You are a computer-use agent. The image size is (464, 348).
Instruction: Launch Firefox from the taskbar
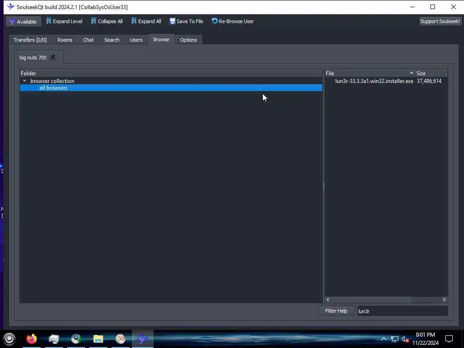32,338
